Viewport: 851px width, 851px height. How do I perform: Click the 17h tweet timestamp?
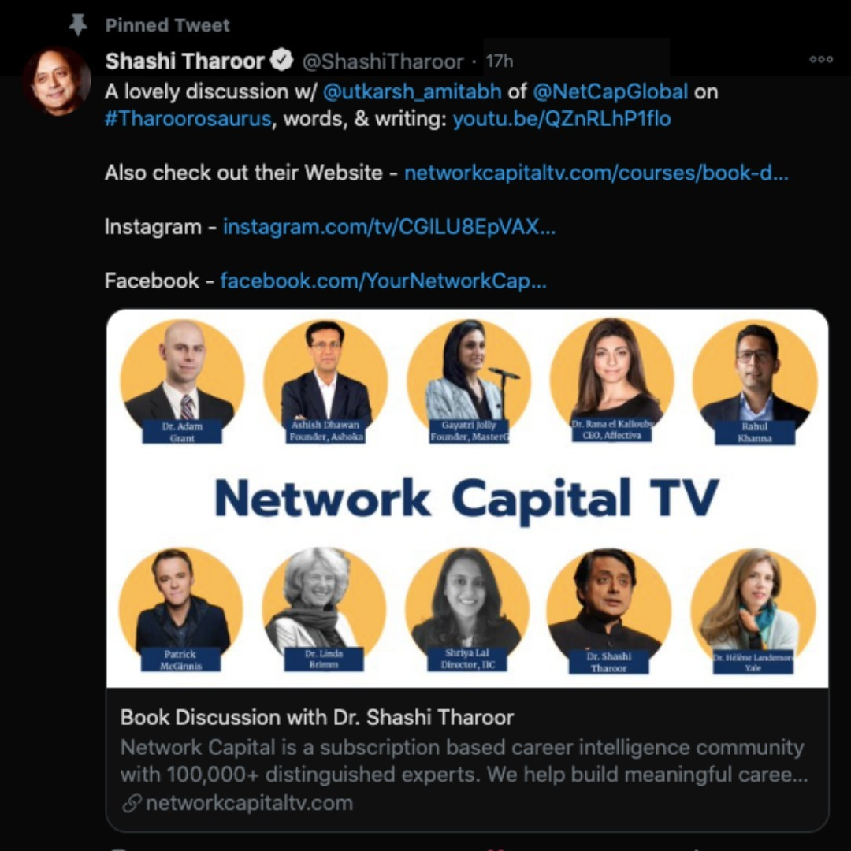[x=500, y=61]
